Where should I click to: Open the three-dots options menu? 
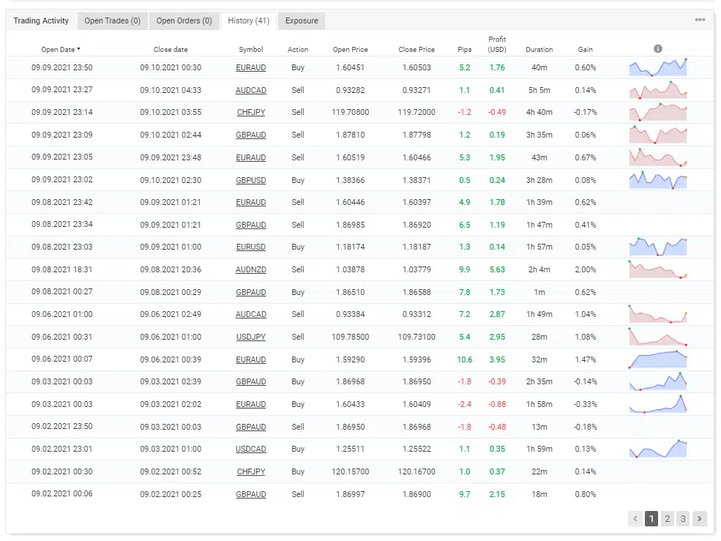tap(700, 20)
